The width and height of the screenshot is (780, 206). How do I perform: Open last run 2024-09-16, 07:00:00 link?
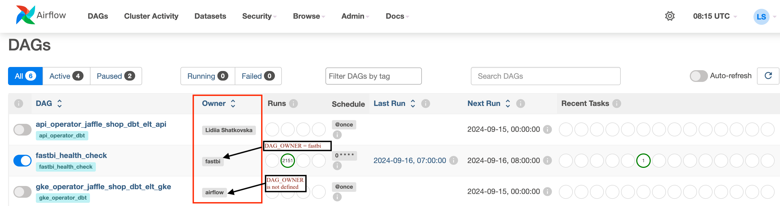click(409, 160)
